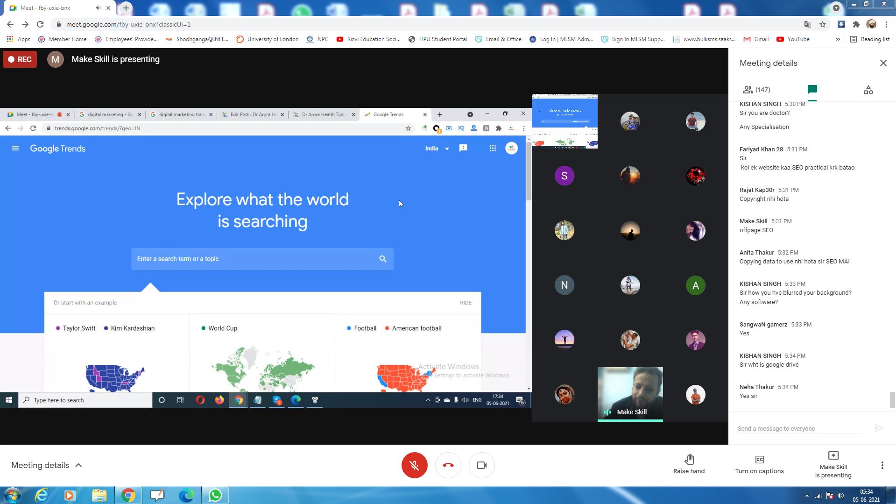Open Make Skill is presenting options
Screen dimensions: 896x504
tap(833, 464)
